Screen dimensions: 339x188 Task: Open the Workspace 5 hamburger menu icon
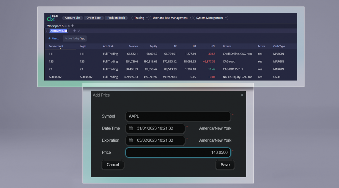tap(65, 26)
